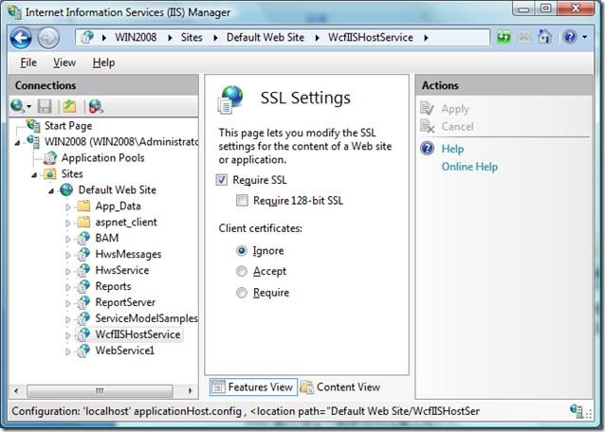Click the Apply action link
This screenshot has width=605, height=432.
pos(455,109)
